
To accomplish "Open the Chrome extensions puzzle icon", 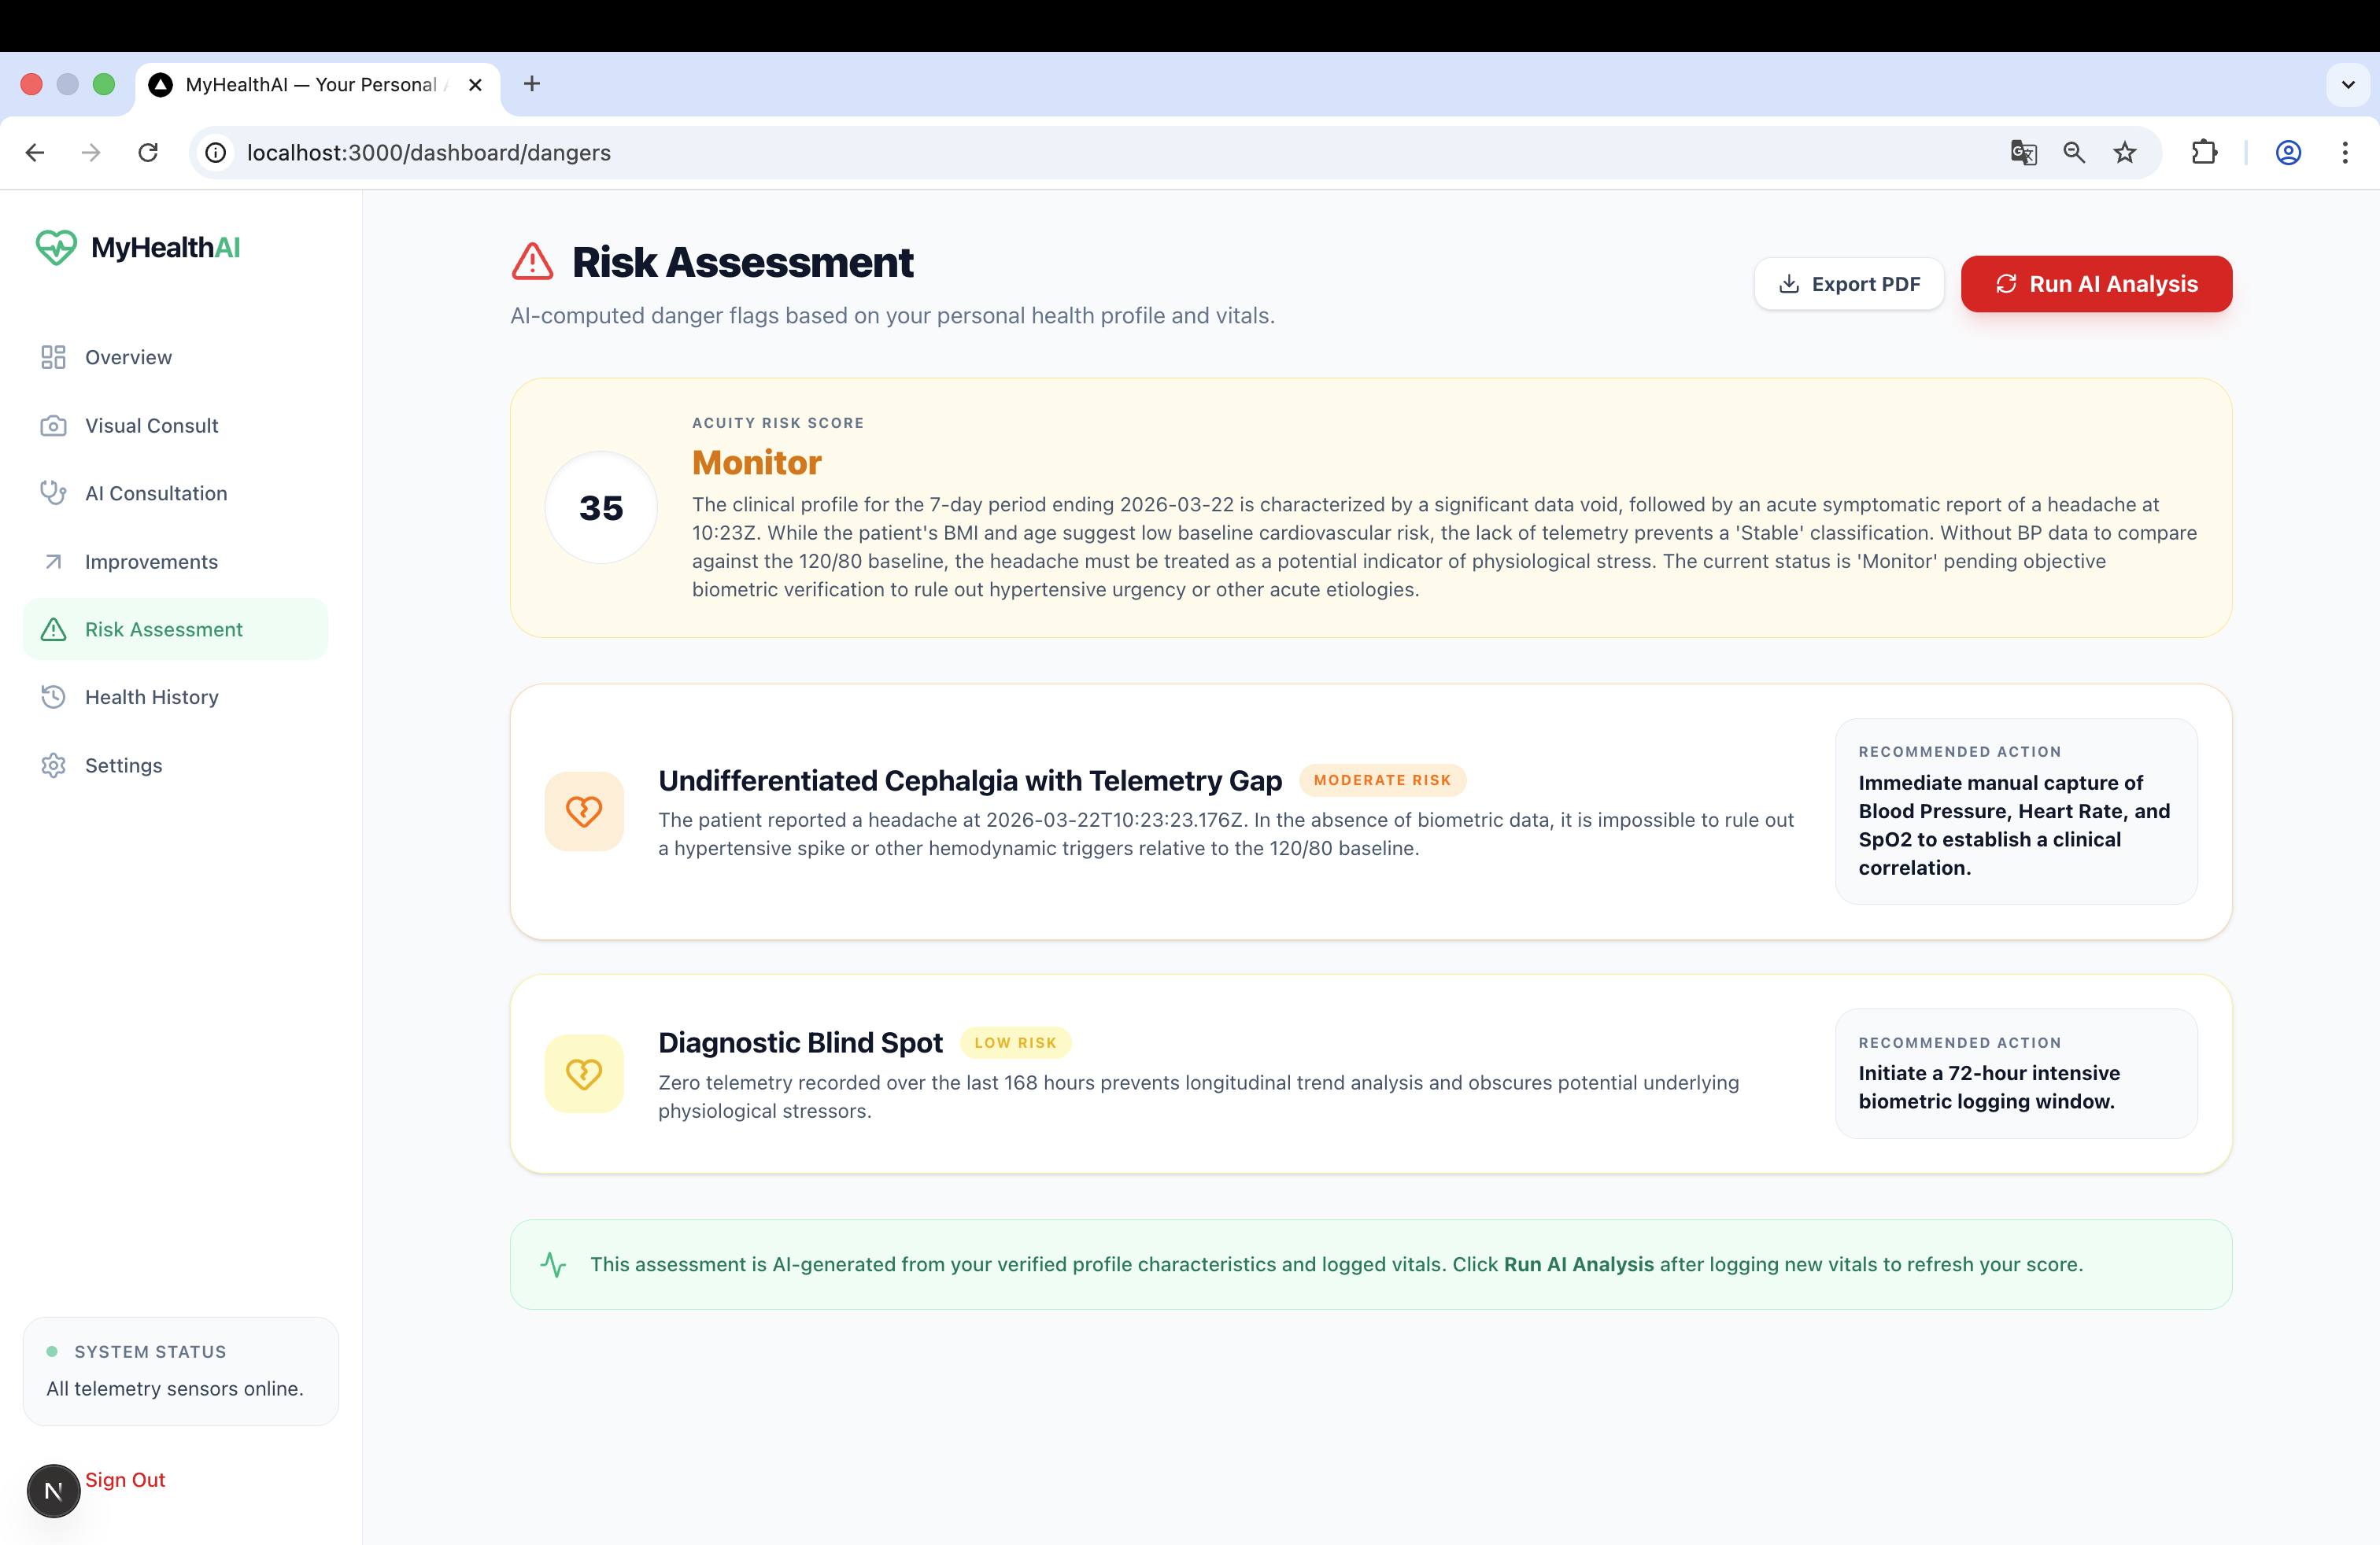I will point(2204,153).
